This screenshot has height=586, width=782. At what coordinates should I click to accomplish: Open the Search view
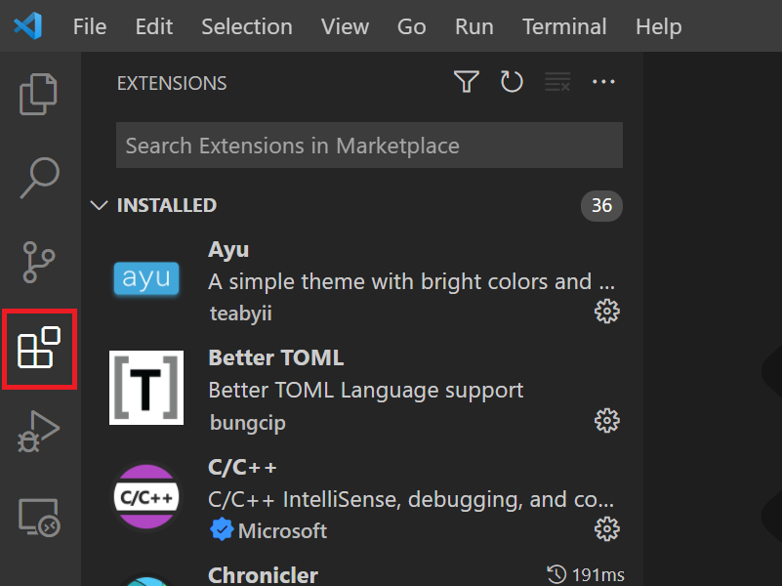click(x=39, y=177)
